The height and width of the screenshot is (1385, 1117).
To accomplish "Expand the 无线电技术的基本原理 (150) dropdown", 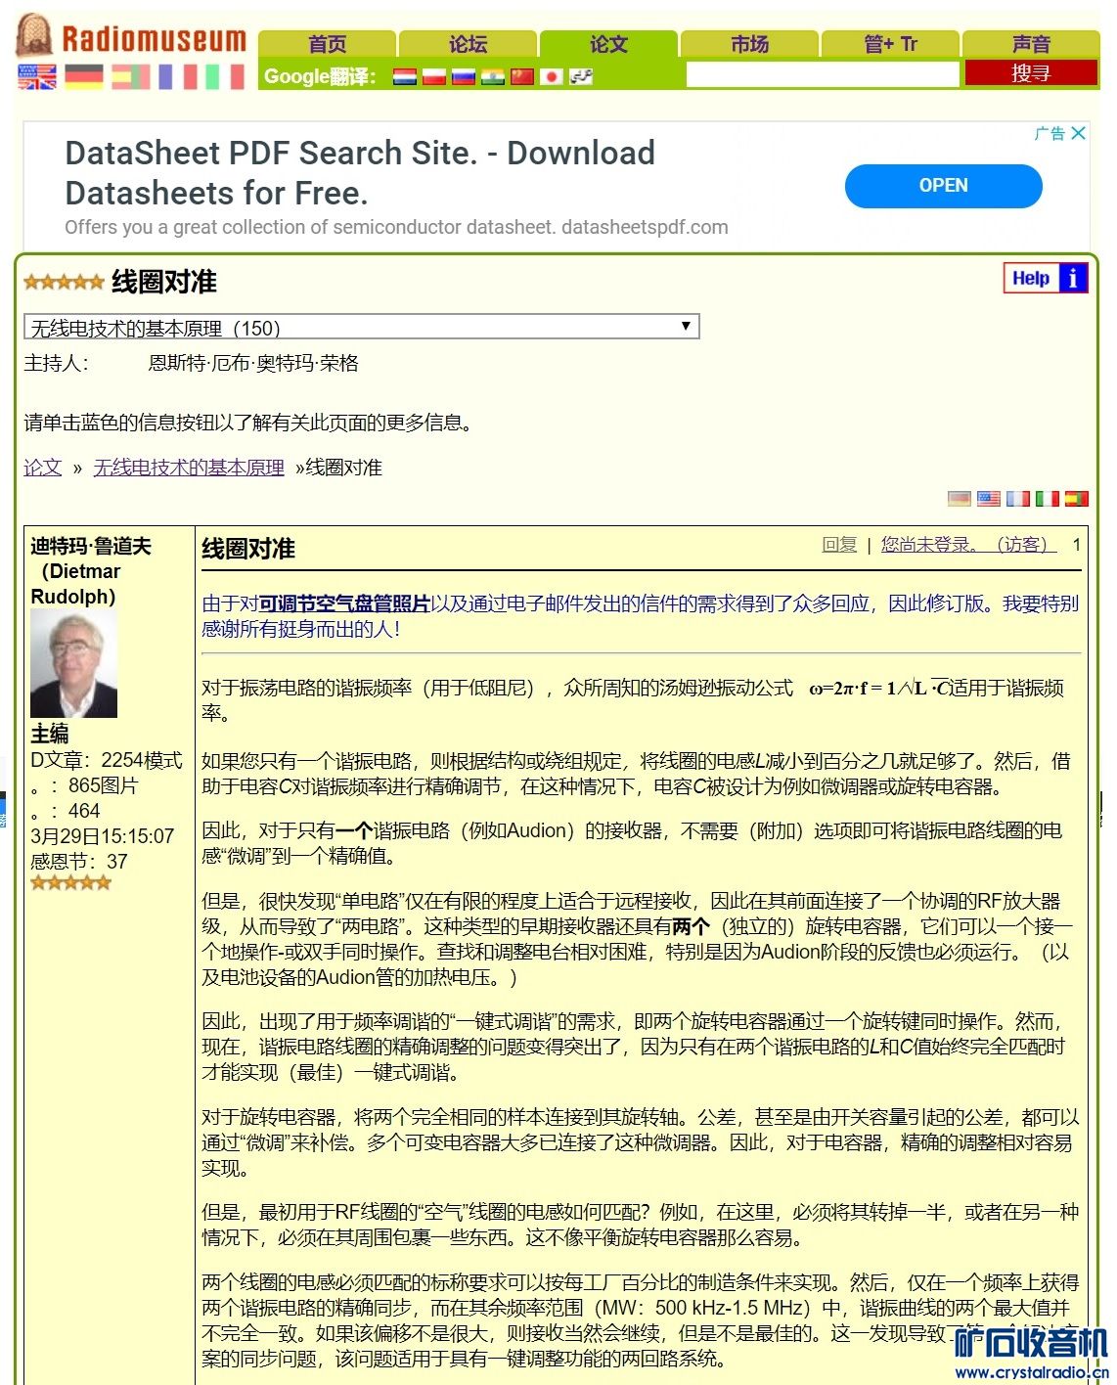I will click(362, 327).
